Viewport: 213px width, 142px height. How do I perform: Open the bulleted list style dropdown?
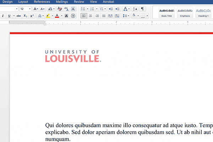(87, 9)
